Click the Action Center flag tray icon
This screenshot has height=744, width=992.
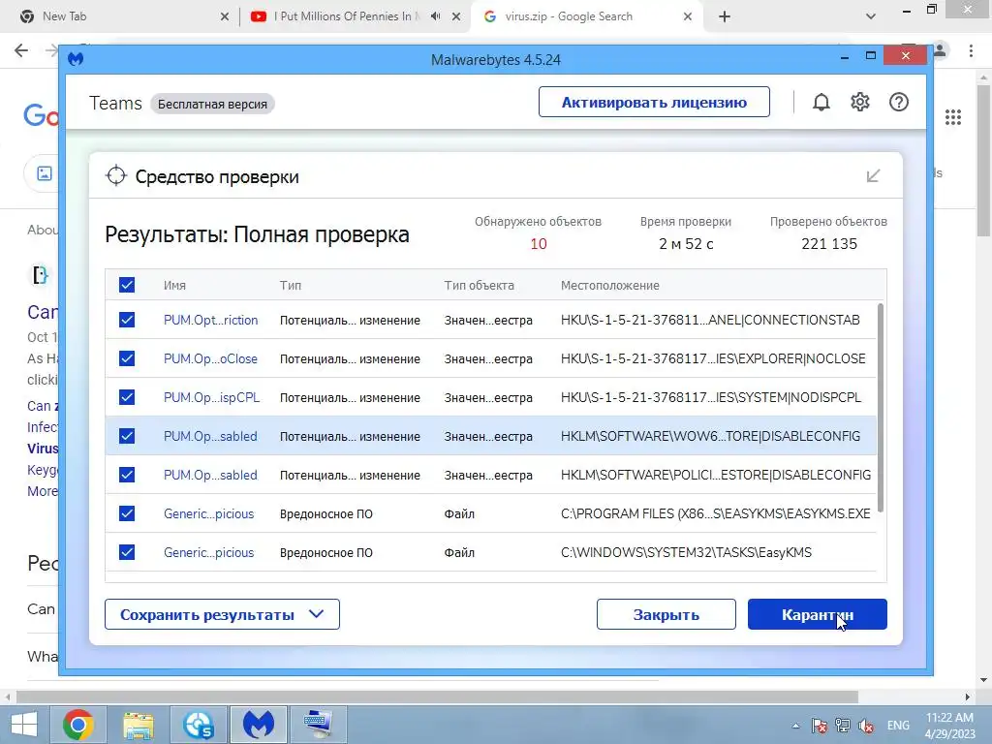[820, 726]
